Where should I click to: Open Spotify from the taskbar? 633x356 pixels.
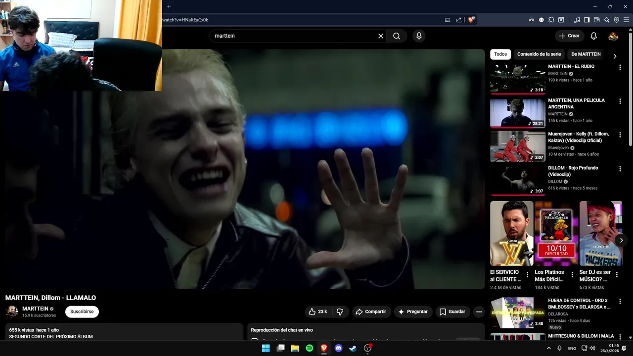pyautogui.click(x=310, y=348)
